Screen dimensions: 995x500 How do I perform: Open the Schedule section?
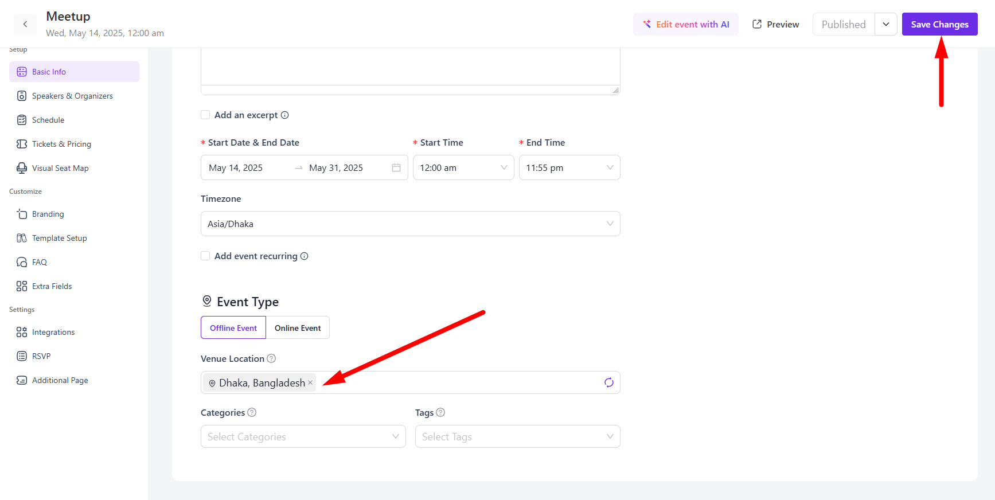(x=74, y=120)
